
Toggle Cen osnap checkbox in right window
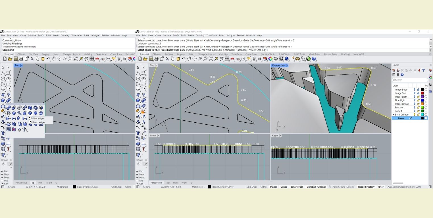pyautogui.click(x=138, y=184)
